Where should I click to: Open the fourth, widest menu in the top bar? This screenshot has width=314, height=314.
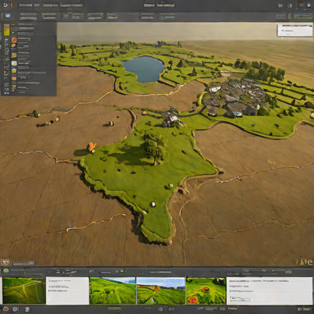pyautogui.click(x=72, y=5)
